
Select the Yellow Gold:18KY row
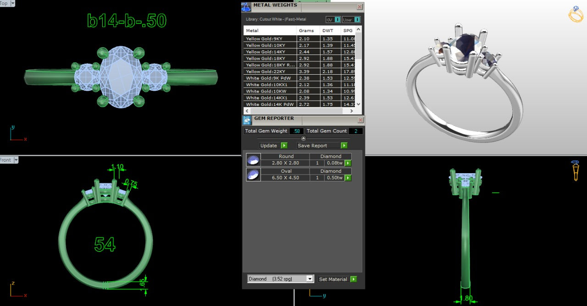click(x=300, y=59)
